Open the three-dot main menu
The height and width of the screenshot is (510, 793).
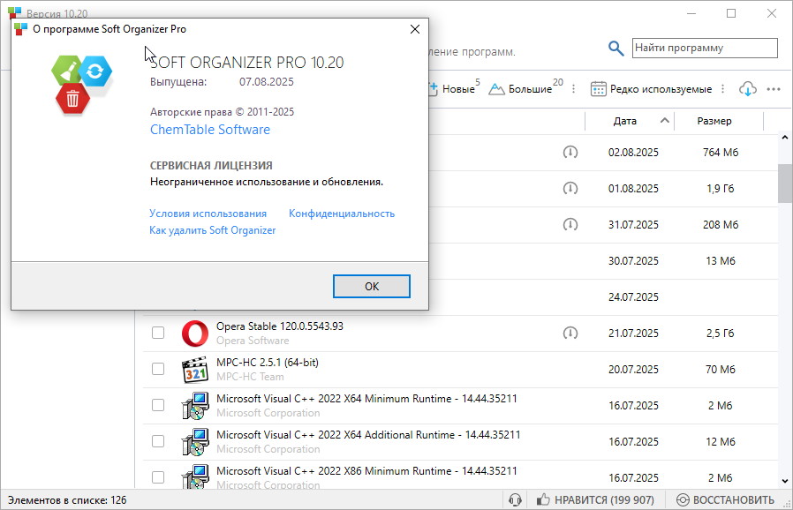pyautogui.click(x=774, y=89)
